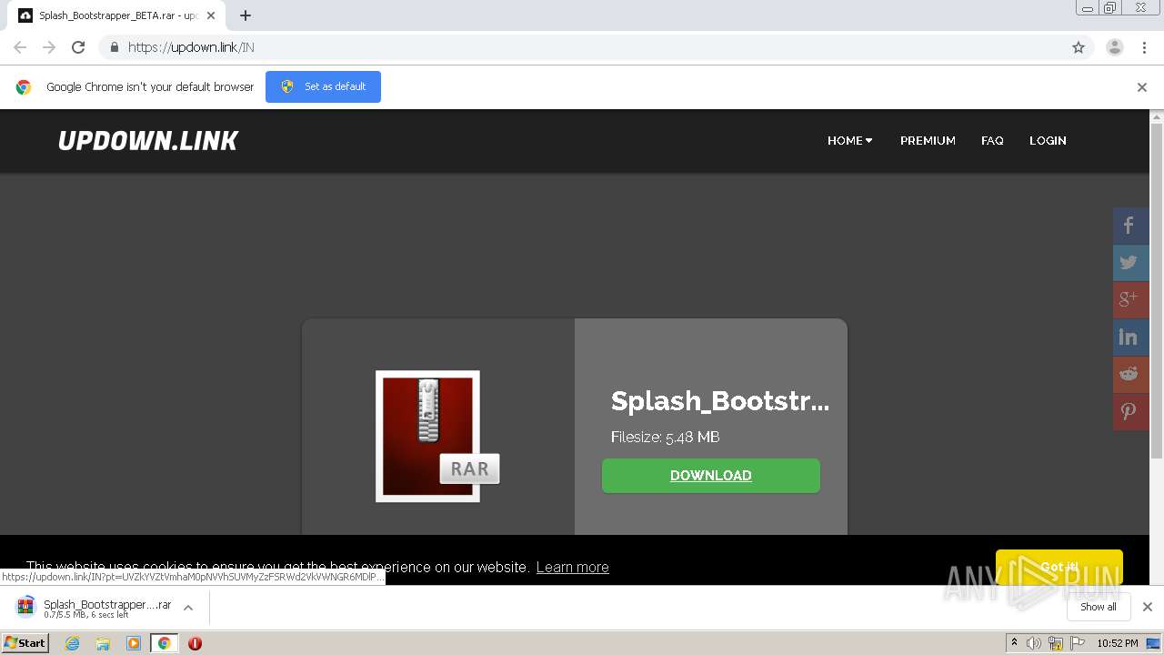Image resolution: width=1164 pixels, height=655 pixels.
Task: Reload the current page
Action: pyautogui.click(x=78, y=47)
